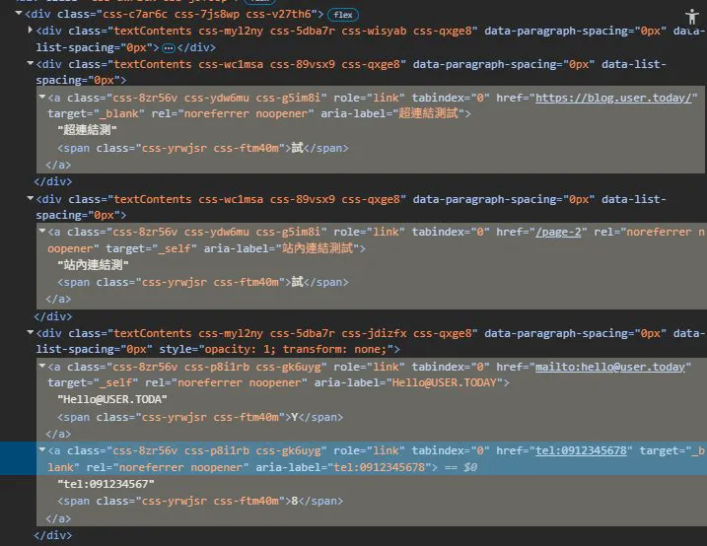
Task: Collapse the blog.user.today anchor element
Action: point(42,97)
